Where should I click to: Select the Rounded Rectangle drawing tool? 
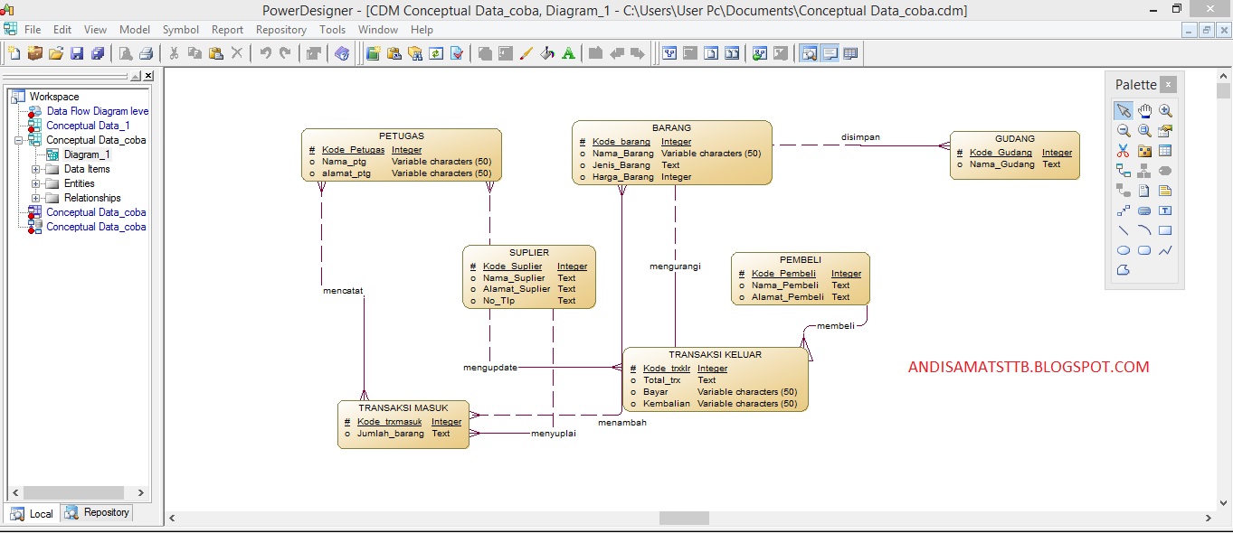click(x=1143, y=249)
